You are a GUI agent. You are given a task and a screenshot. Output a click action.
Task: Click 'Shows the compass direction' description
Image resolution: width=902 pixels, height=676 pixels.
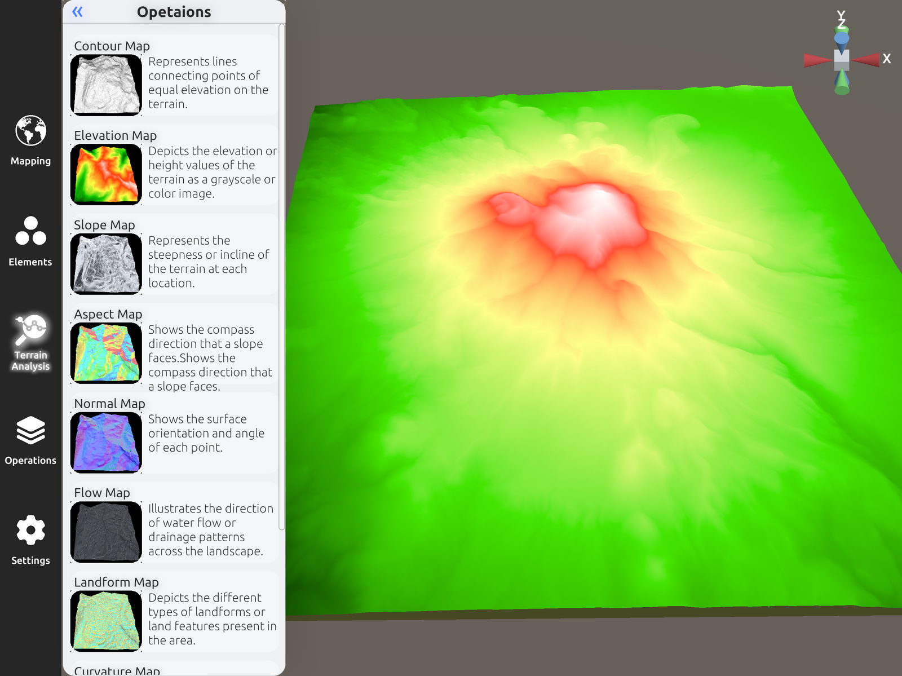[x=210, y=357]
